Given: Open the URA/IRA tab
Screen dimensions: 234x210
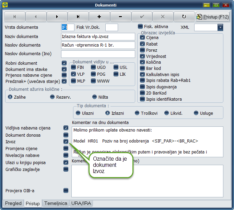Looking at the screenshot, I should coord(81,203).
